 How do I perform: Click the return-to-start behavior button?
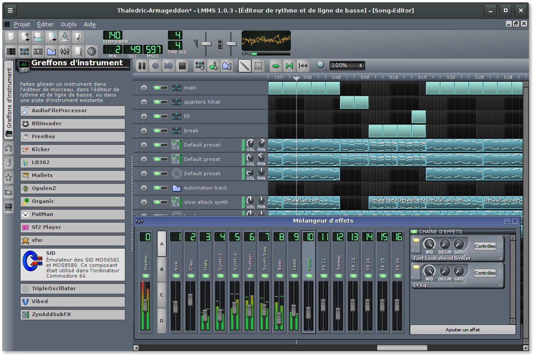(x=303, y=66)
